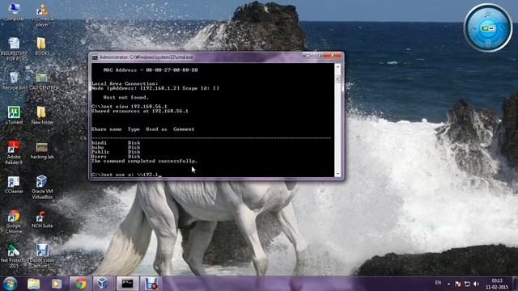Viewport: 518px width, 291px height.
Task: Click the search magnifier on the round gadget
Action: pos(487,15)
